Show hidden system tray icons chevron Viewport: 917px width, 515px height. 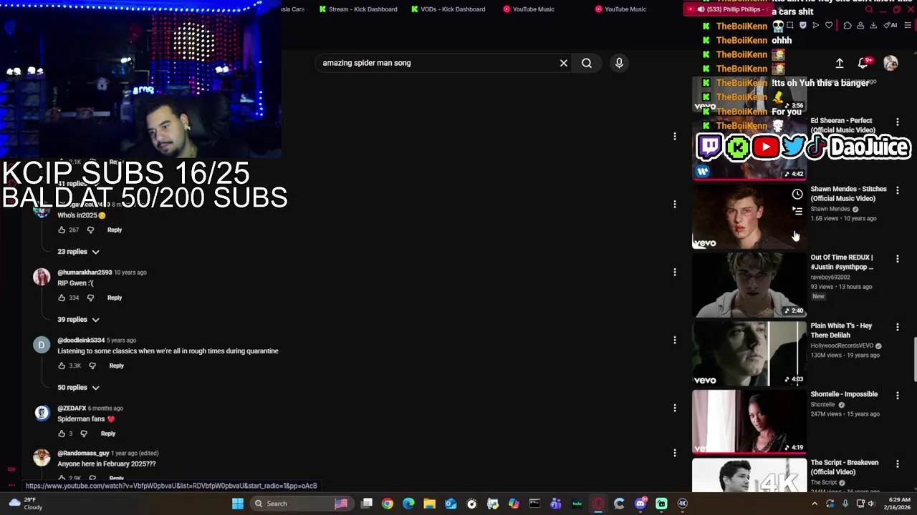tap(815, 504)
